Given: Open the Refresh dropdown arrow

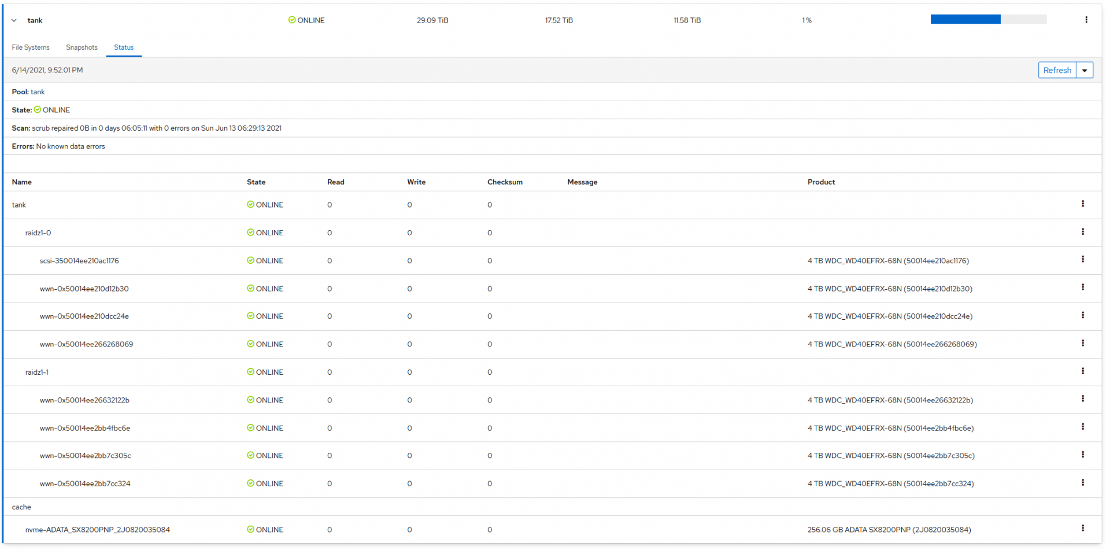Looking at the screenshot, I should point(1085,71).
